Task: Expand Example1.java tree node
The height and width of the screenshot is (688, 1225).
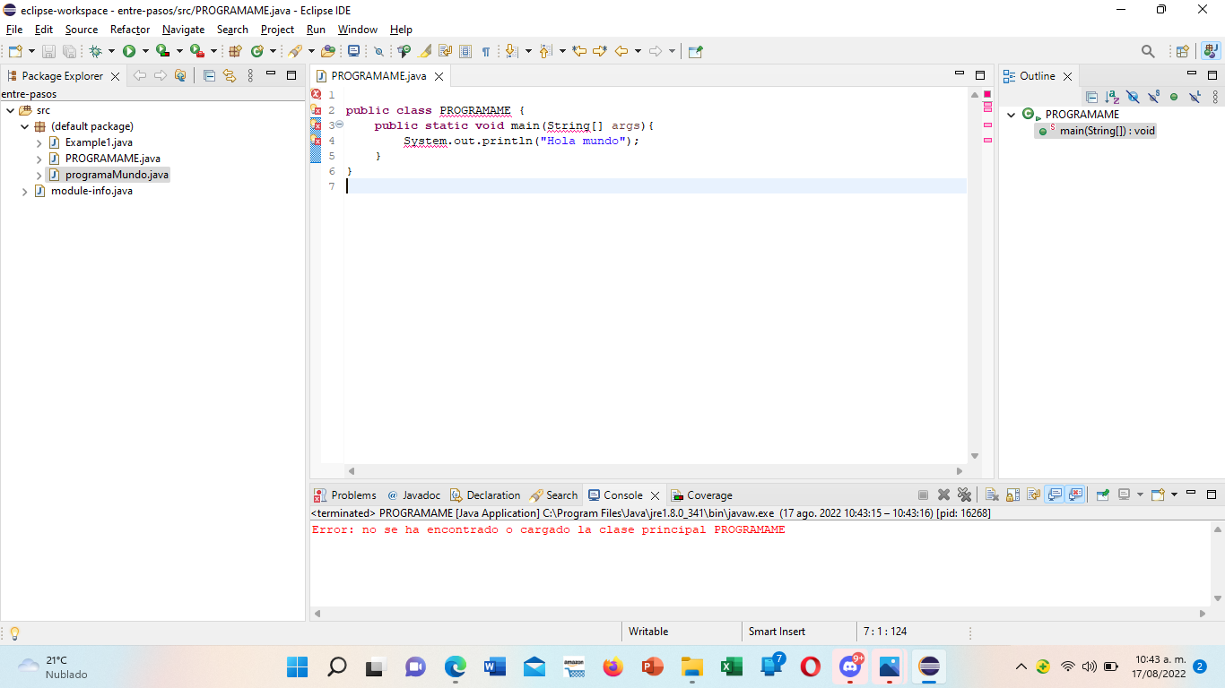Action: (39, 142)
